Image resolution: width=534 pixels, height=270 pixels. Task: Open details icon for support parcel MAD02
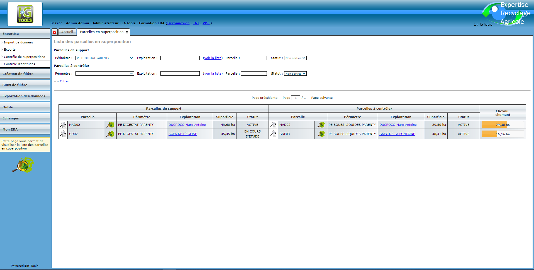[63, 125]
